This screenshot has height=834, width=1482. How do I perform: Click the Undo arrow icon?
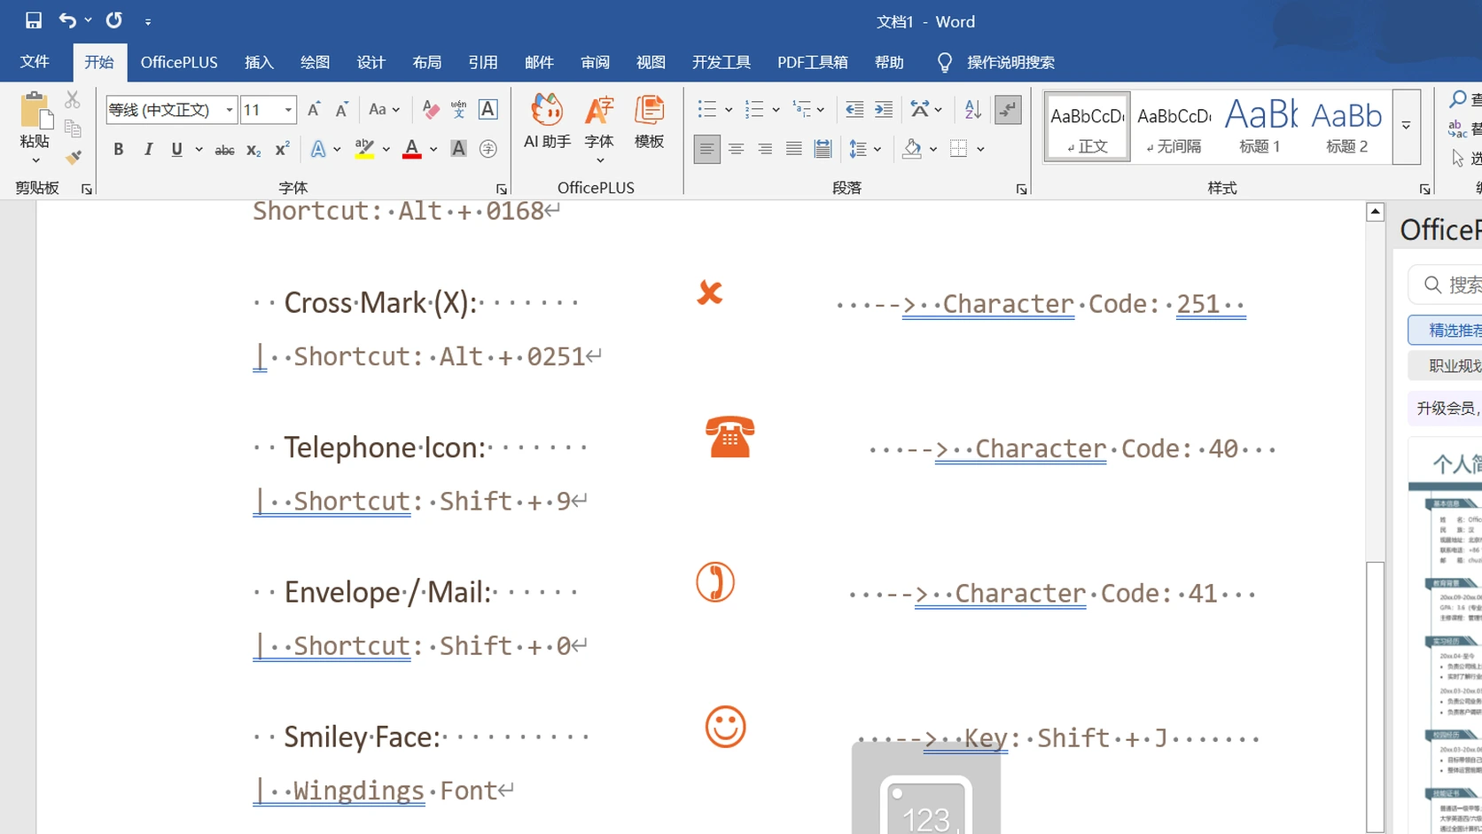click(67, 20)
